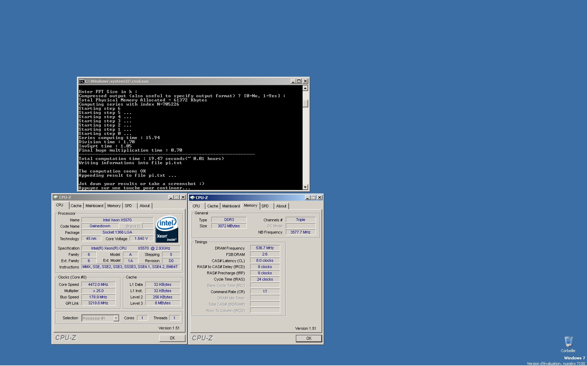The height and width of the screenshot is (366, 587).
Task: Click Command Rate value 1T
Action: pyautogui.click(x=265, y=292)
